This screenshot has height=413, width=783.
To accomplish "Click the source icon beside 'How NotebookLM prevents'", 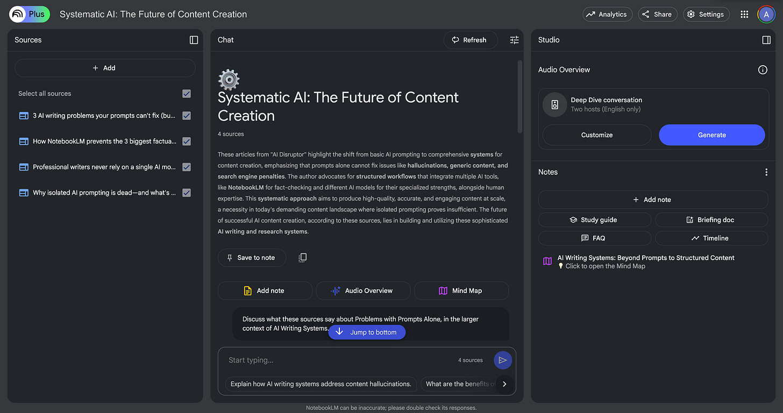I will point(24,141).
